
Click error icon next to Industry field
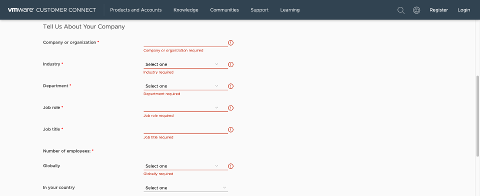(231, 64)
